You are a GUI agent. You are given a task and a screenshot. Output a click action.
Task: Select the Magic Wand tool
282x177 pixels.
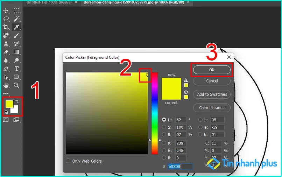[x=16, y=19]
